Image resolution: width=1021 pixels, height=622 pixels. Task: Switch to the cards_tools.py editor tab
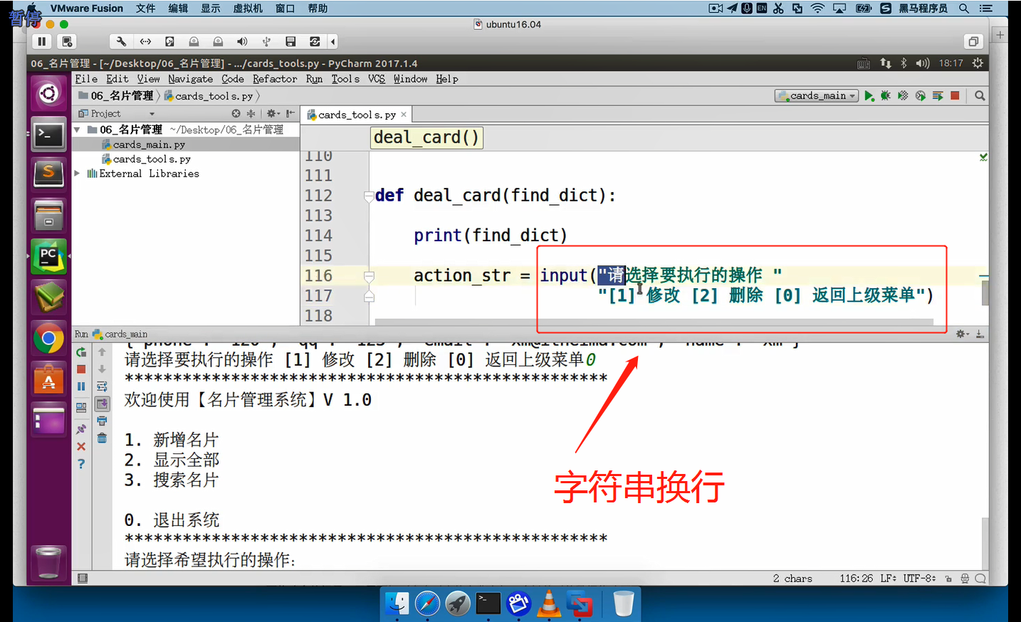click(357, 115)
